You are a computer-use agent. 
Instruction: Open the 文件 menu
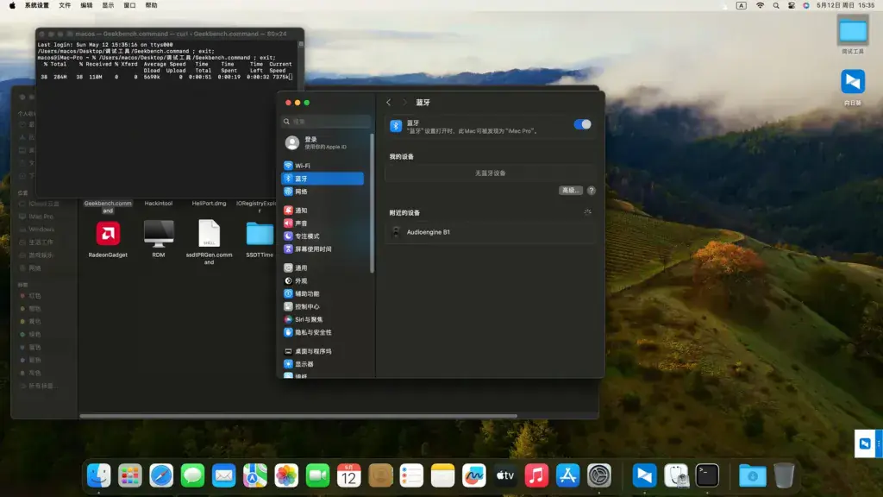(65, 6)
